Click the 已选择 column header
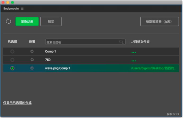Viewport: 183px width, 118px height. pyautogui.click(x=13, y=42)
